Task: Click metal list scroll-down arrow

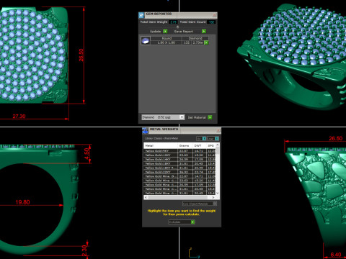Action: 218,193
